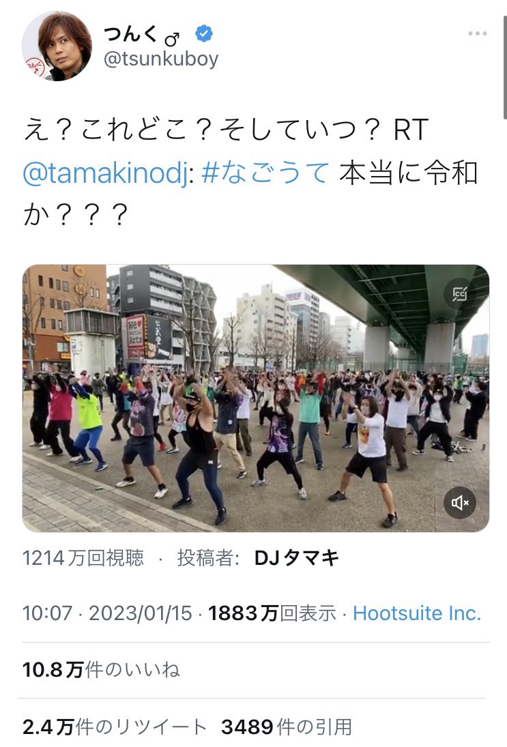
Task: View the 3489件の引用 quote tweets
Action: (x=287, y=727)
